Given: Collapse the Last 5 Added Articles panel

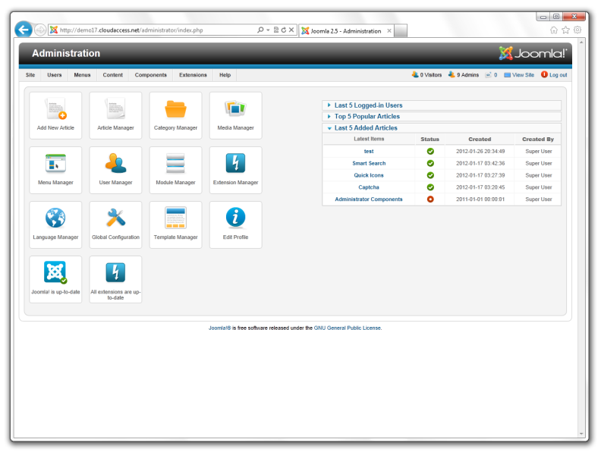Looking at the screenshot, I should pos(442,128).
